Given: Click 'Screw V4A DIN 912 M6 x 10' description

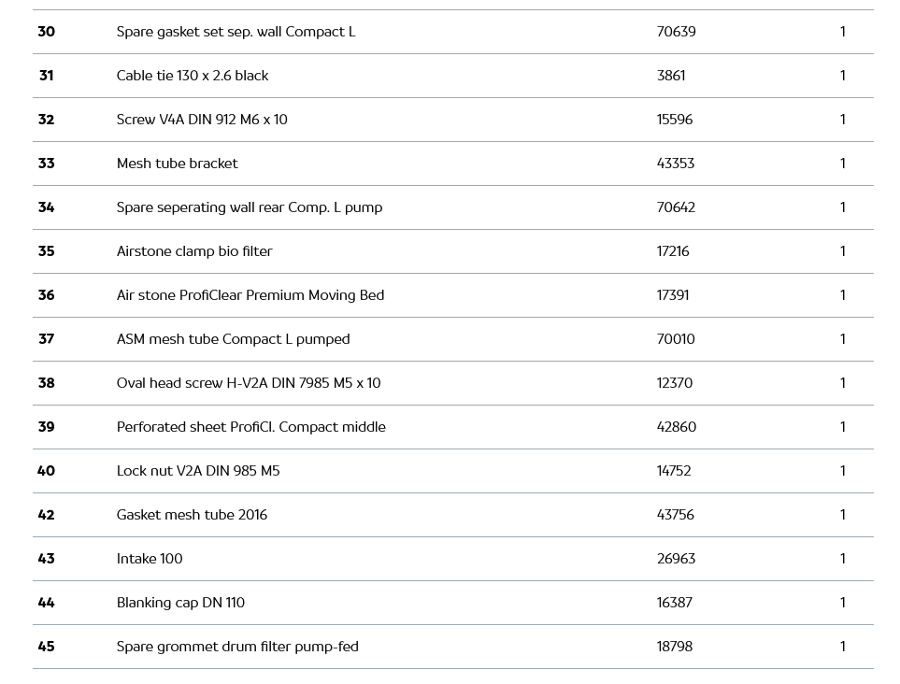Looking at the screenshot, I should click(x=202, y=120).
